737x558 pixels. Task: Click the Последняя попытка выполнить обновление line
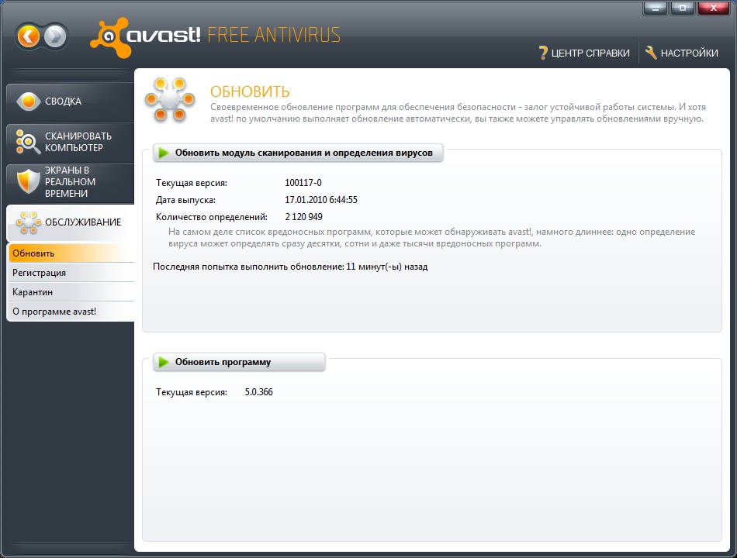point(290,267)
